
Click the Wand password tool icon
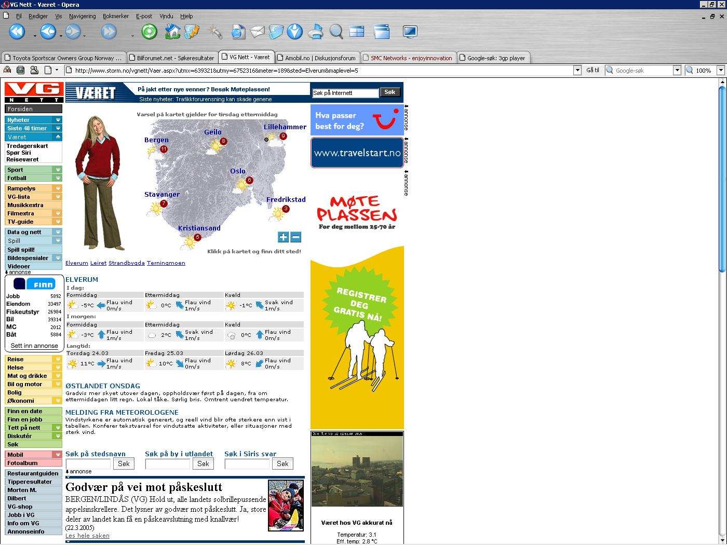coord(214,32)
